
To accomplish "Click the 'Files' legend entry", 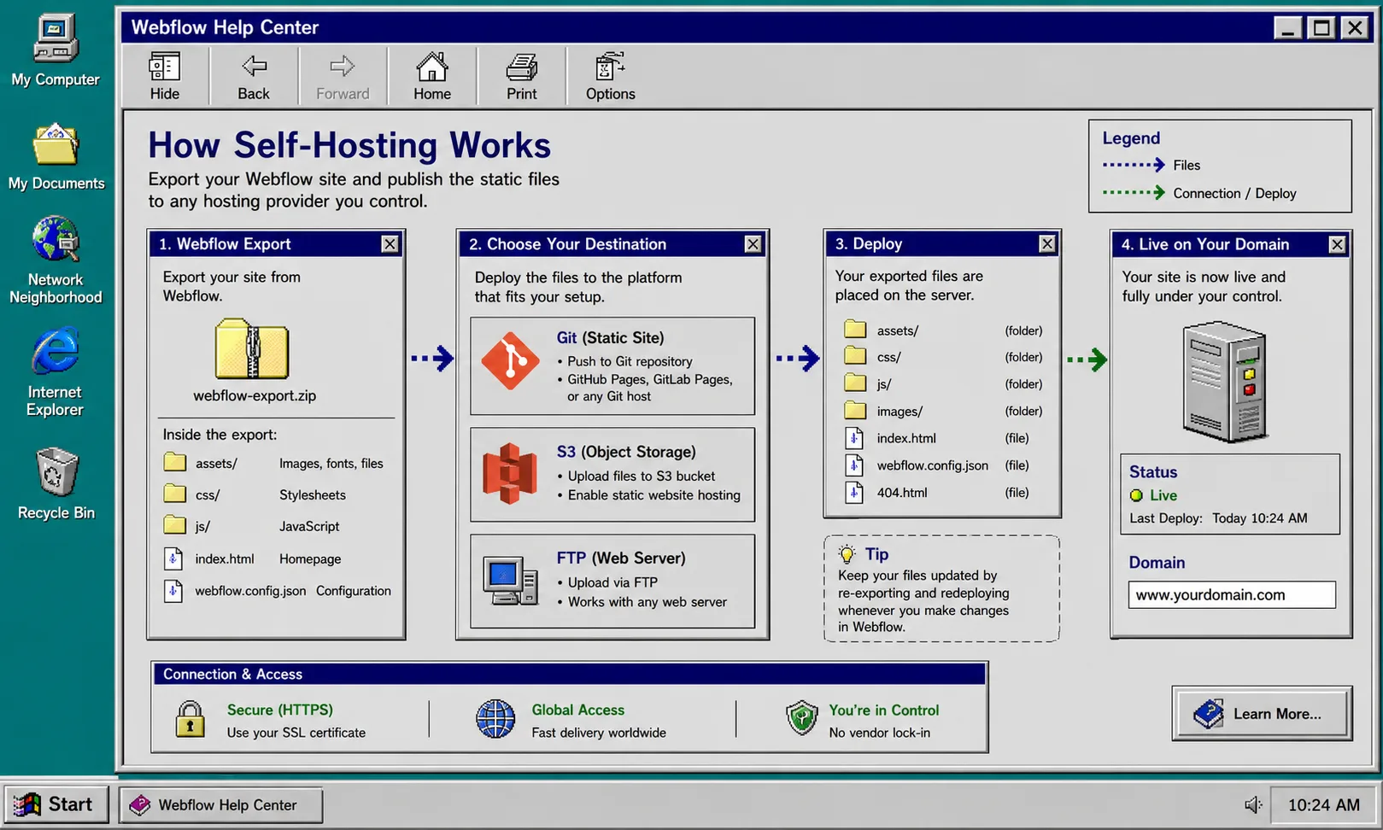I will point(1187,165).
